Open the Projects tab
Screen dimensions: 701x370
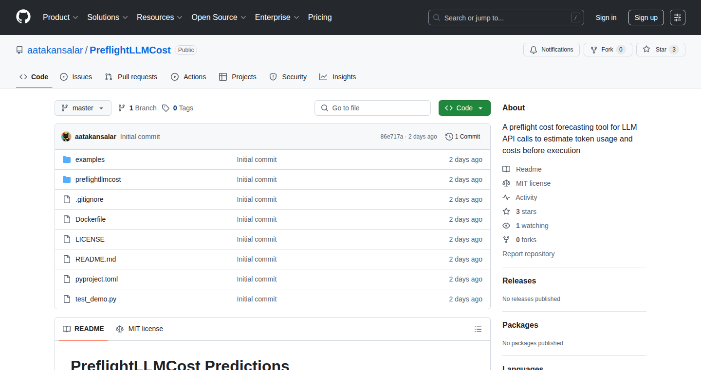[238, 77]
